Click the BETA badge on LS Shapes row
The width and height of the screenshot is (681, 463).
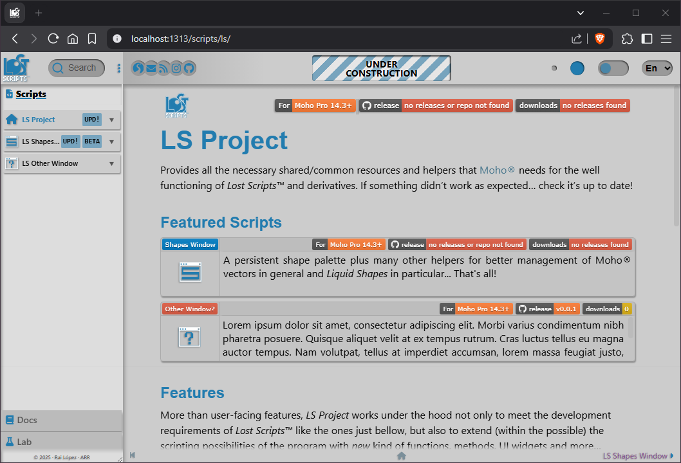click(x=92, y=141)
